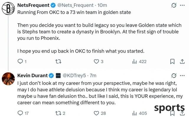Screen dimensions: 189x117
Task: Like Kevin Durant's reply with 28 likes
Action: 100,113
